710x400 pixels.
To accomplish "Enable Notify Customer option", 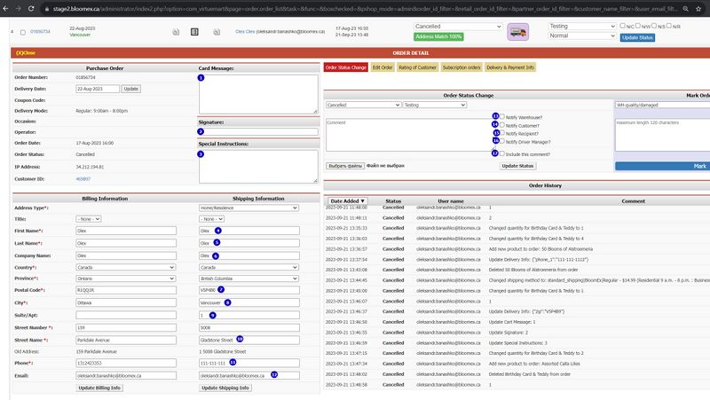I will pyautogui.click(x=502, y=125).
